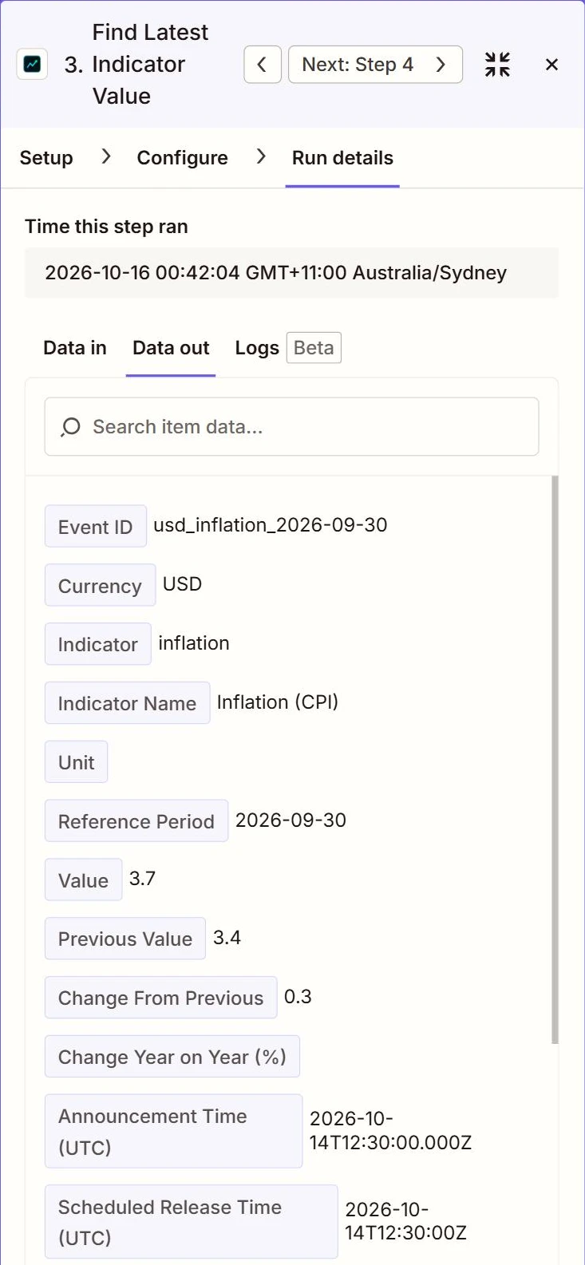Click the chevron between Configure and Run details

(x=261, y=157)
